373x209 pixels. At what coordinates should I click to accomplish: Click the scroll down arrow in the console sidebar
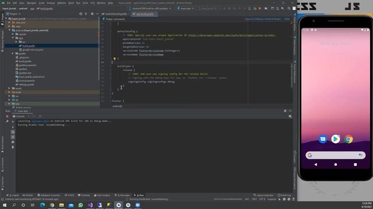13,127
